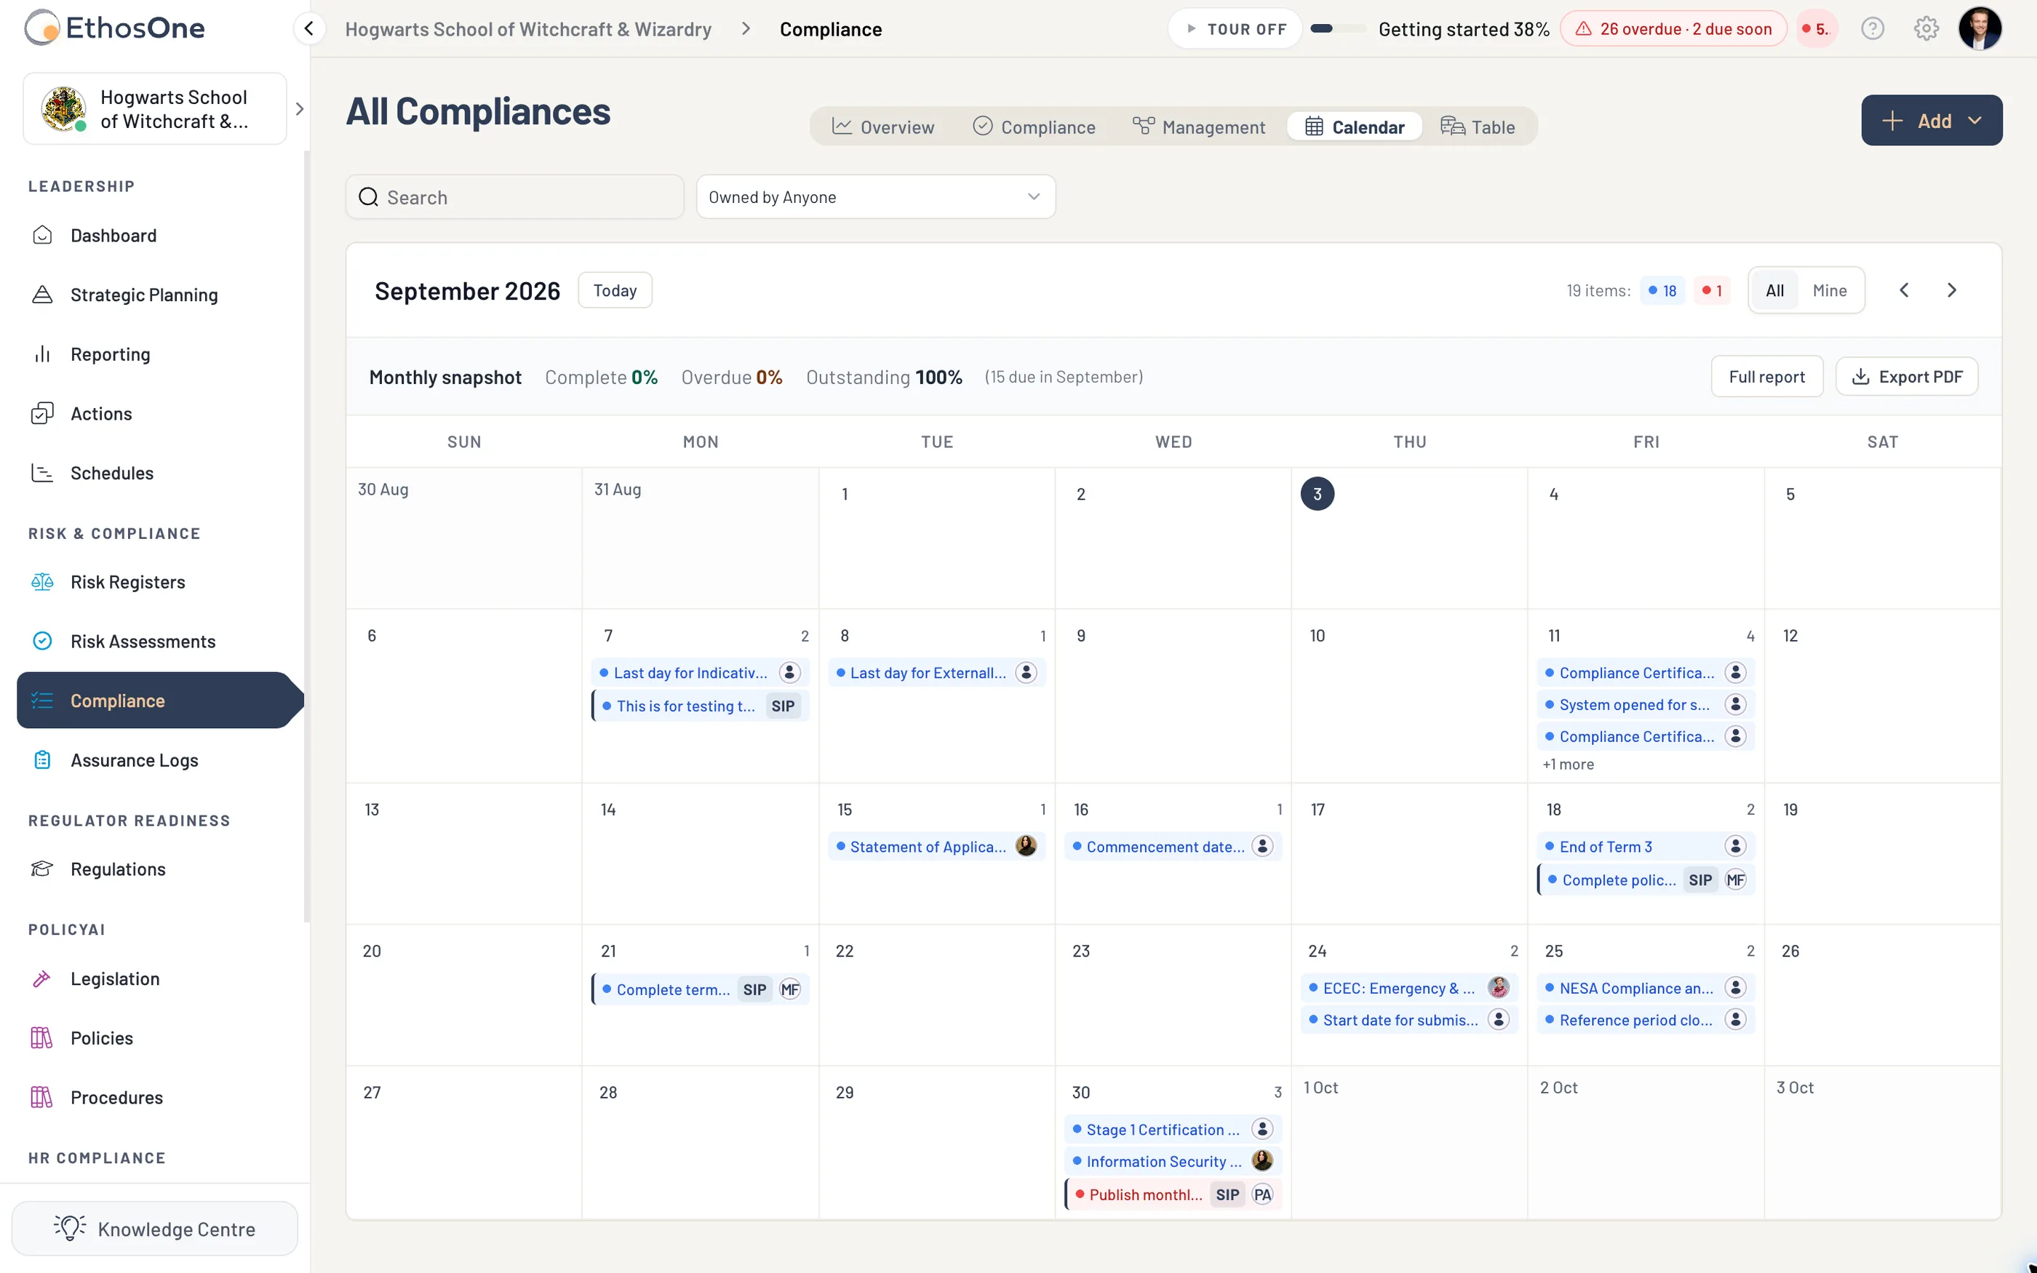Open Actions from the sidebar
Image resolution: width=2037 pixels, height=1273 pixels.
(x=101, y=413)
